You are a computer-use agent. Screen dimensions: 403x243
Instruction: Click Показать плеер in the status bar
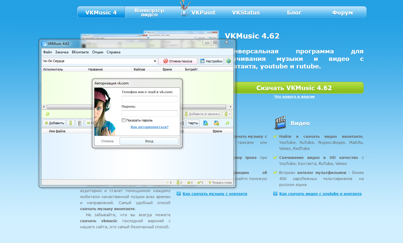pos(220,182)
